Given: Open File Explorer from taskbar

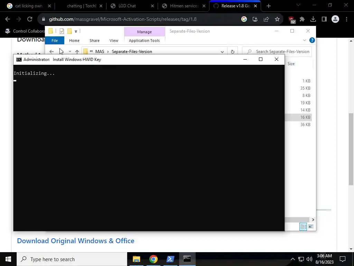Looking at the screenshot, I should pyautogui.click(x=136, y=259).
